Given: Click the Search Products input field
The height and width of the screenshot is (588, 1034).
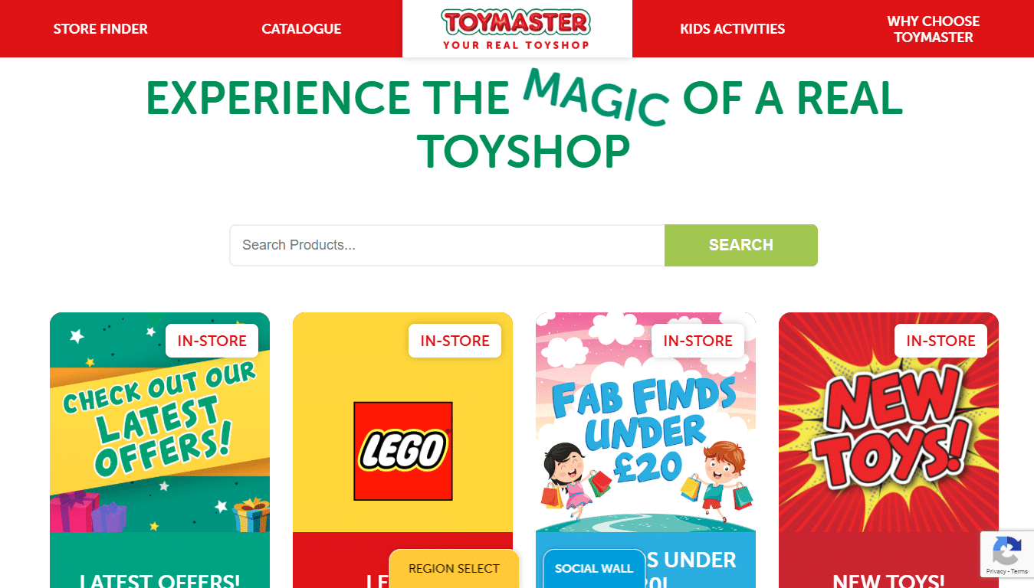Looking at the screenshot, I should click(447, 245).
